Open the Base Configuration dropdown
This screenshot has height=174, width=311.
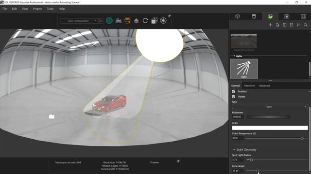click(x=79, y=21)
